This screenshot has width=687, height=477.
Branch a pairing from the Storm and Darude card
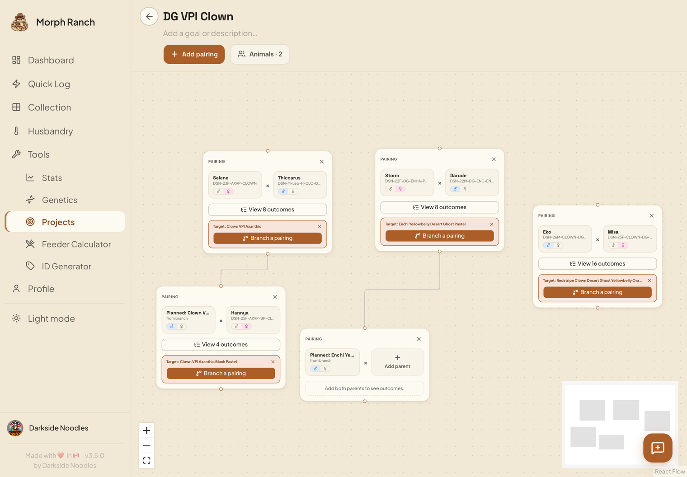tap(440, 236)
